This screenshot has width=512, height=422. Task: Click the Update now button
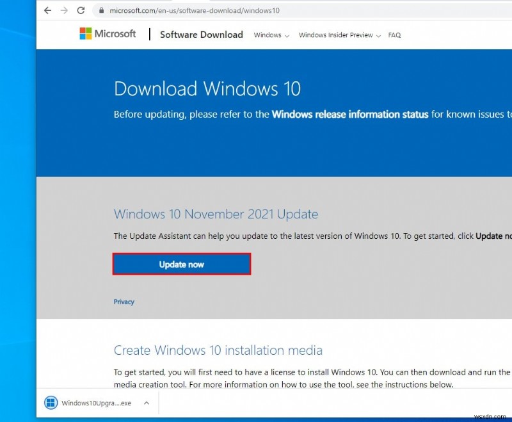182,264
